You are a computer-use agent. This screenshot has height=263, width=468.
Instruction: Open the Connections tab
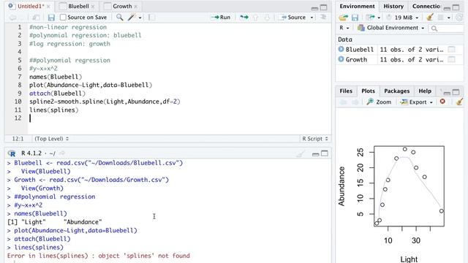(x=426, y=7)
